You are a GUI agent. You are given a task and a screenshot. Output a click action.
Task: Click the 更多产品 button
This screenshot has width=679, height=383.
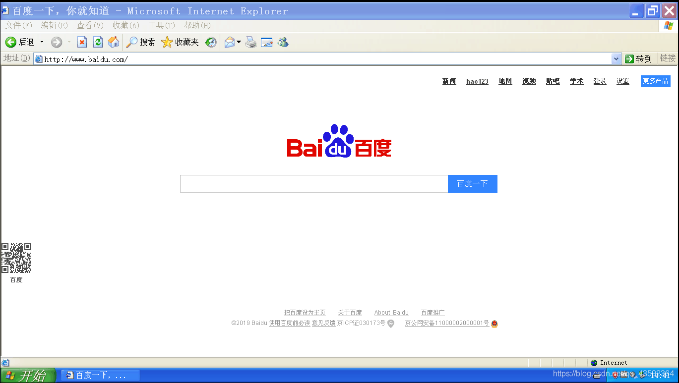tap(655, 81)
